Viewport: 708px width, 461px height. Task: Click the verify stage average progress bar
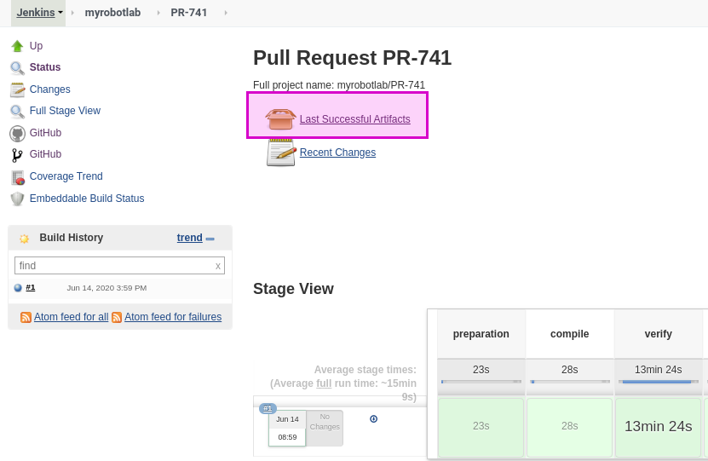(x=659, y=382)
